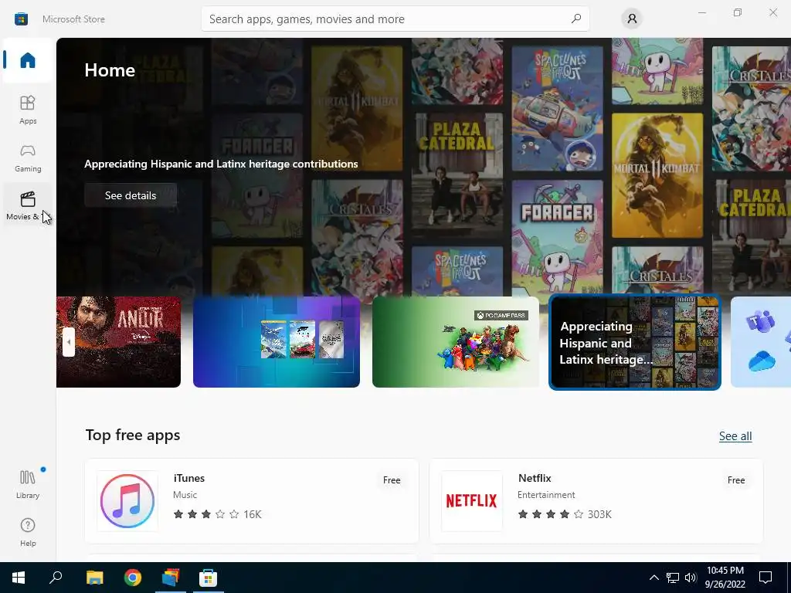Viewport: 791px width, 593px height.
Task: Go to the Gaming section
Action: [28, 158]
